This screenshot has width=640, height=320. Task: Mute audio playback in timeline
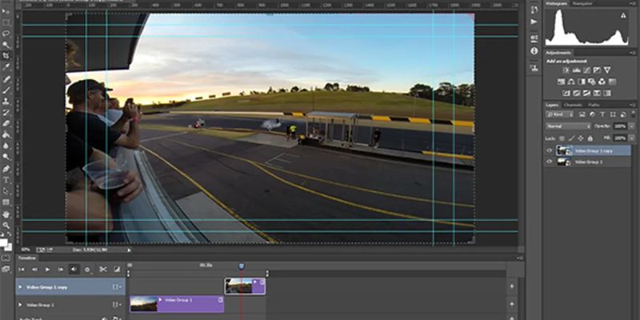[x=74, y=270]
